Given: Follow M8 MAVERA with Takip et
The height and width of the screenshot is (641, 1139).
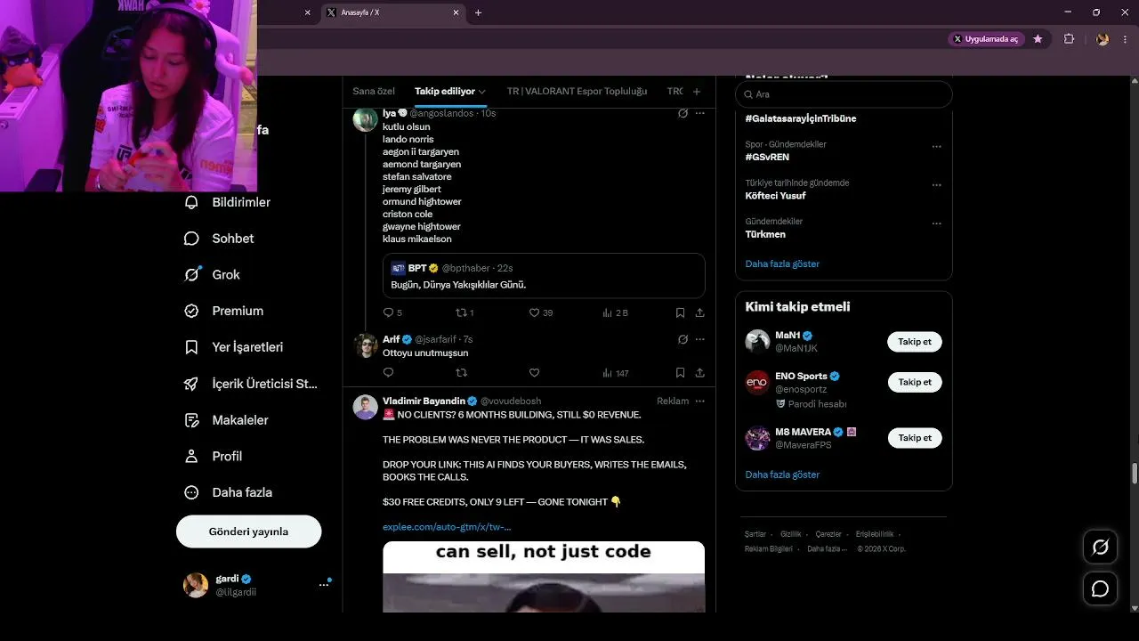Looking at the screenshot, I should pos(915,438).
